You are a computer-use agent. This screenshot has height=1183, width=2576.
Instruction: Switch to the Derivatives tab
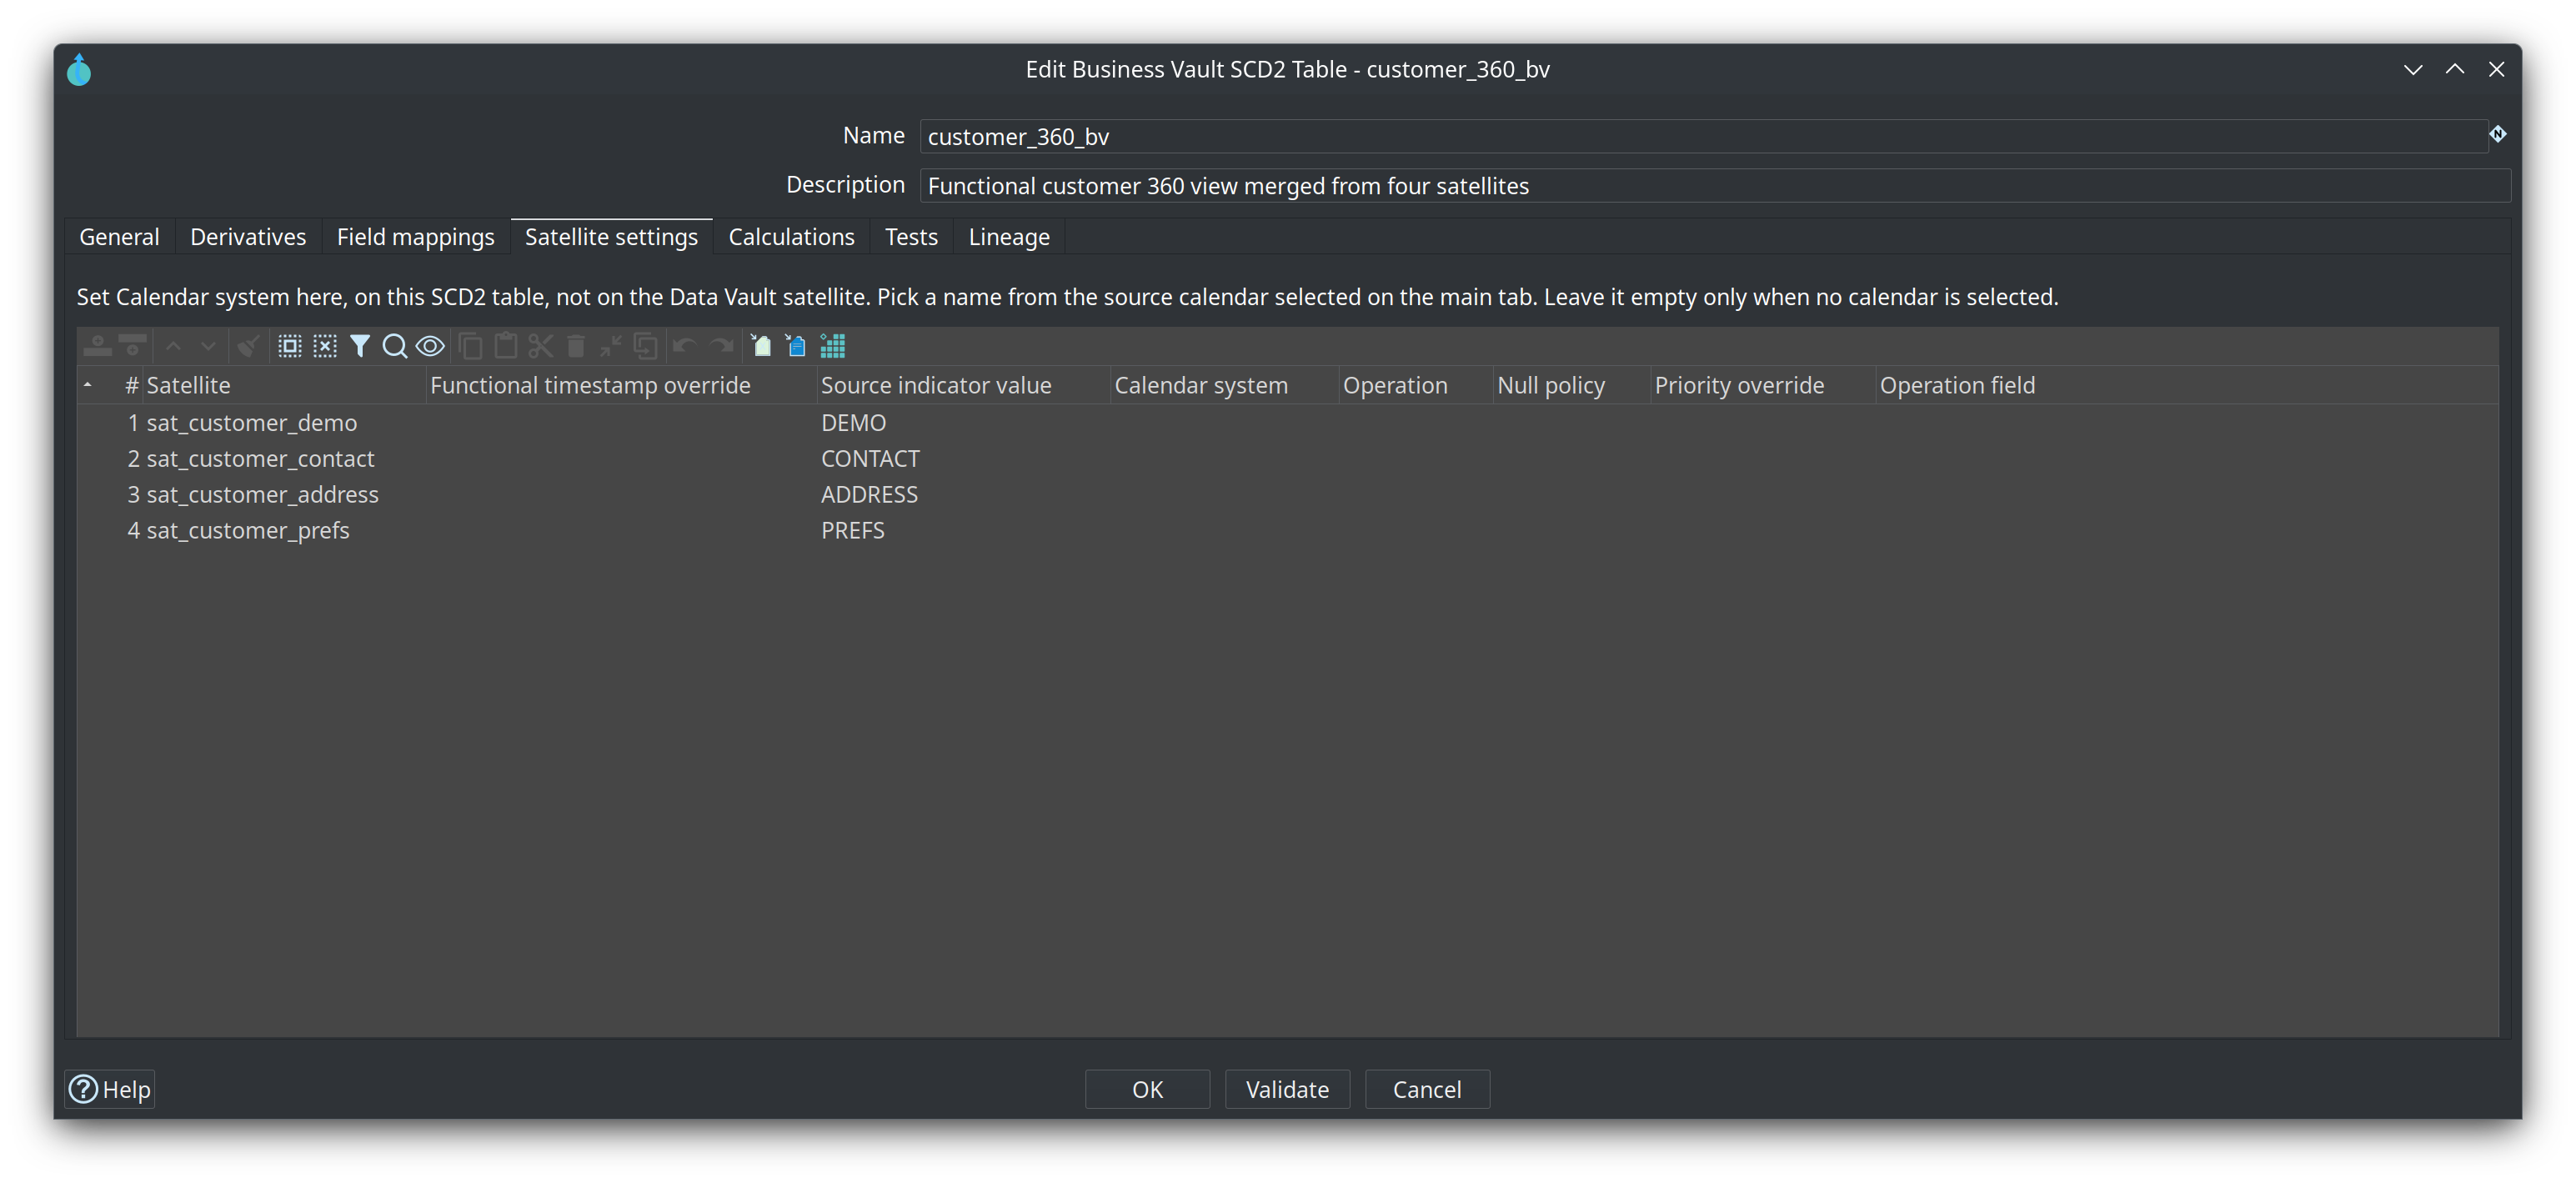click(248, 237)
